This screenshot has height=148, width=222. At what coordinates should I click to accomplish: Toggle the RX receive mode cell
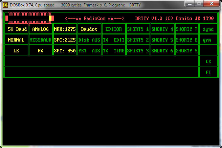(x=41, y=51)
